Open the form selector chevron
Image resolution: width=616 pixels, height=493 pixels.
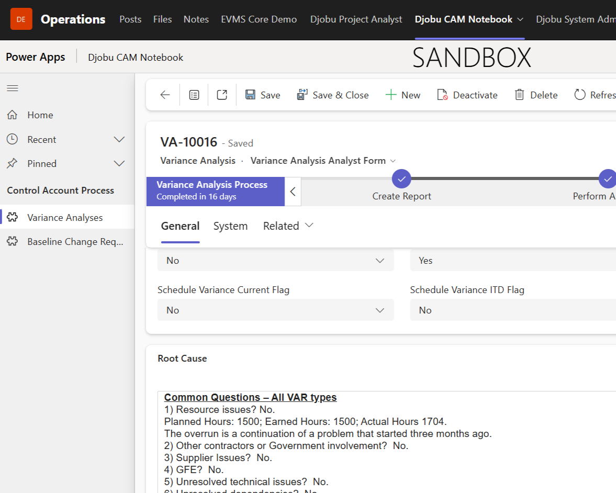click(x=393, y=161)
